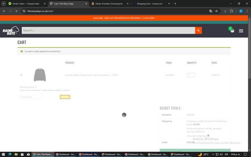Switch to Panier d'achats YourSurprise tab

109,4
